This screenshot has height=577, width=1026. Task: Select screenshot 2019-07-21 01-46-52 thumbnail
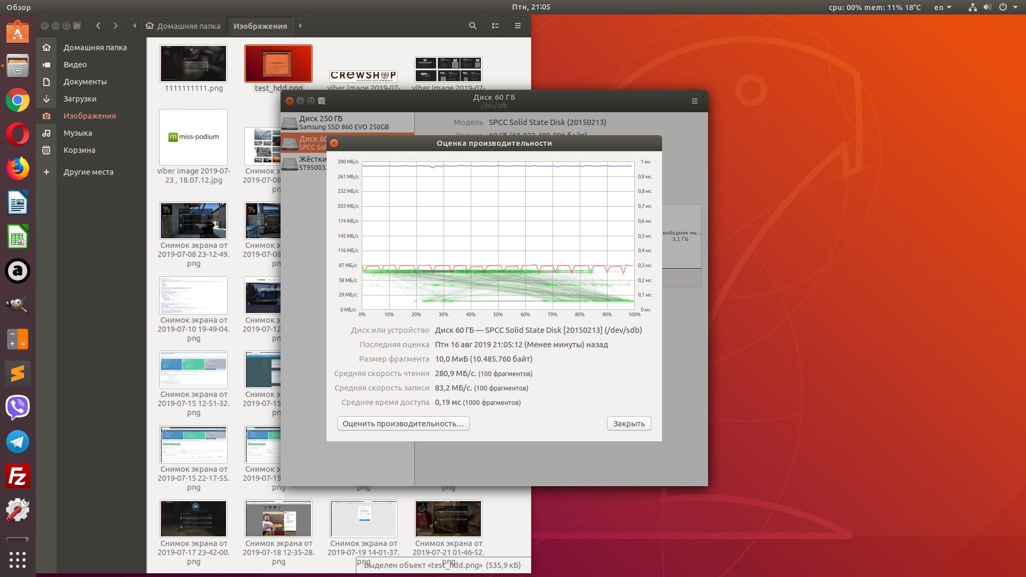pyautogui.click(x=448, y=518)
